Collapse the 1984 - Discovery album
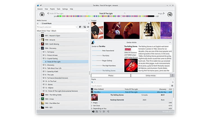This screenshot has height=119, width=211. click(39, 48)
